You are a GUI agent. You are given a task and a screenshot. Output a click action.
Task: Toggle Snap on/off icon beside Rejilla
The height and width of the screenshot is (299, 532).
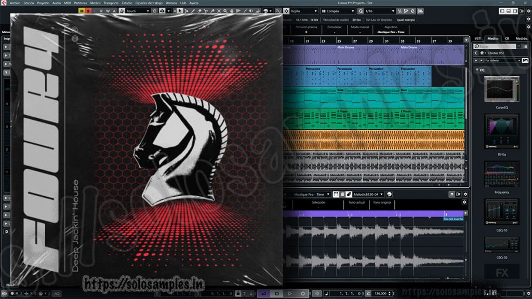coord(286,11)
